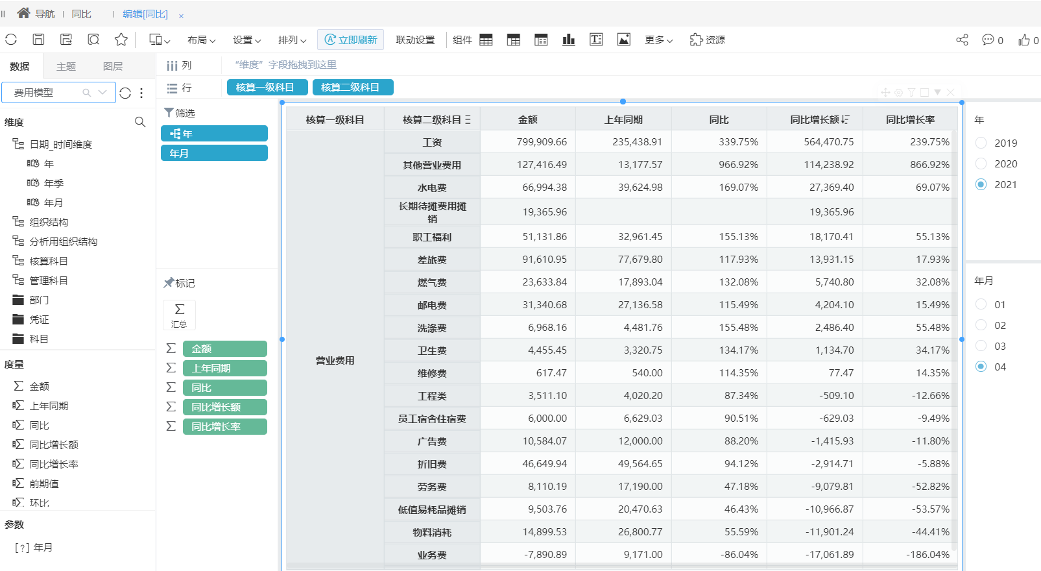Click the favorite star icon

click(121, 40)
